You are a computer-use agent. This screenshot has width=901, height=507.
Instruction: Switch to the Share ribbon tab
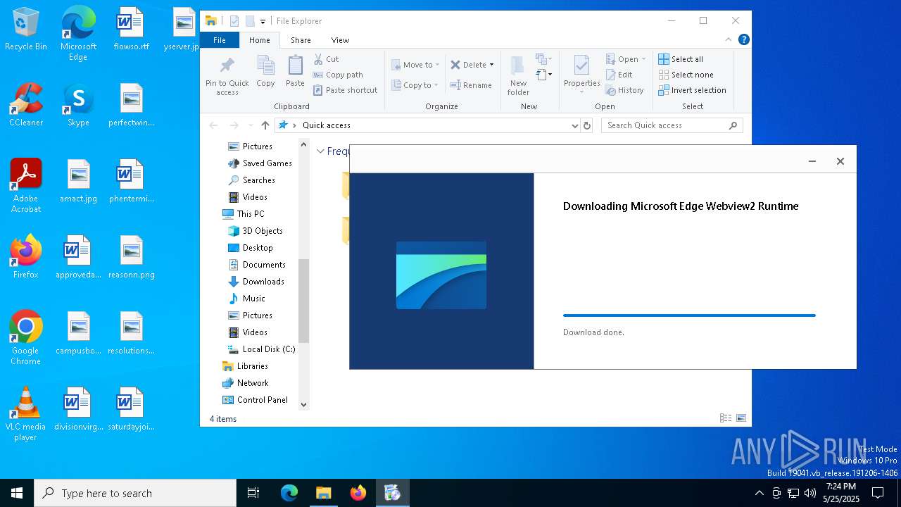pyautogui.click(x=301, y=40)
